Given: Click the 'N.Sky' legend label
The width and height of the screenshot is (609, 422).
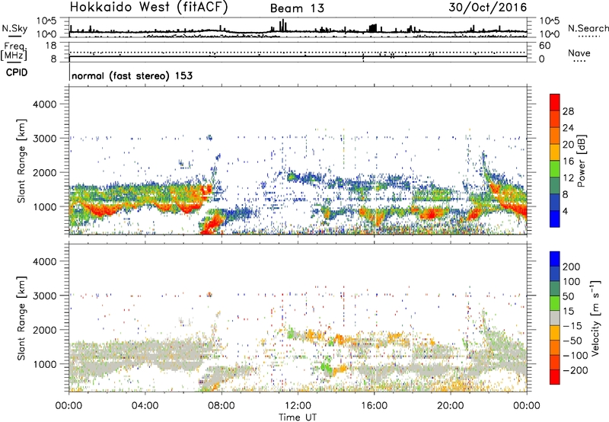Looking at the screenshot, I should [14, 28].
